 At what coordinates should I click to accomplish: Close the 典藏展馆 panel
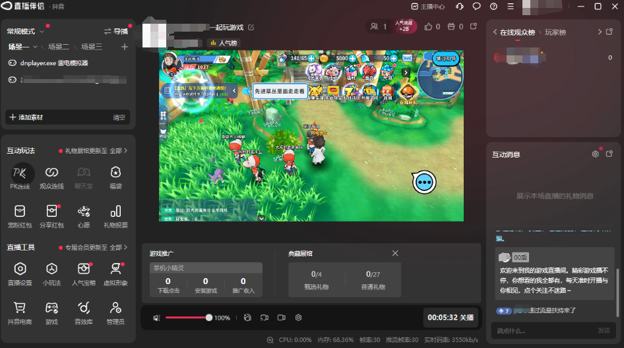pos(395,253)
